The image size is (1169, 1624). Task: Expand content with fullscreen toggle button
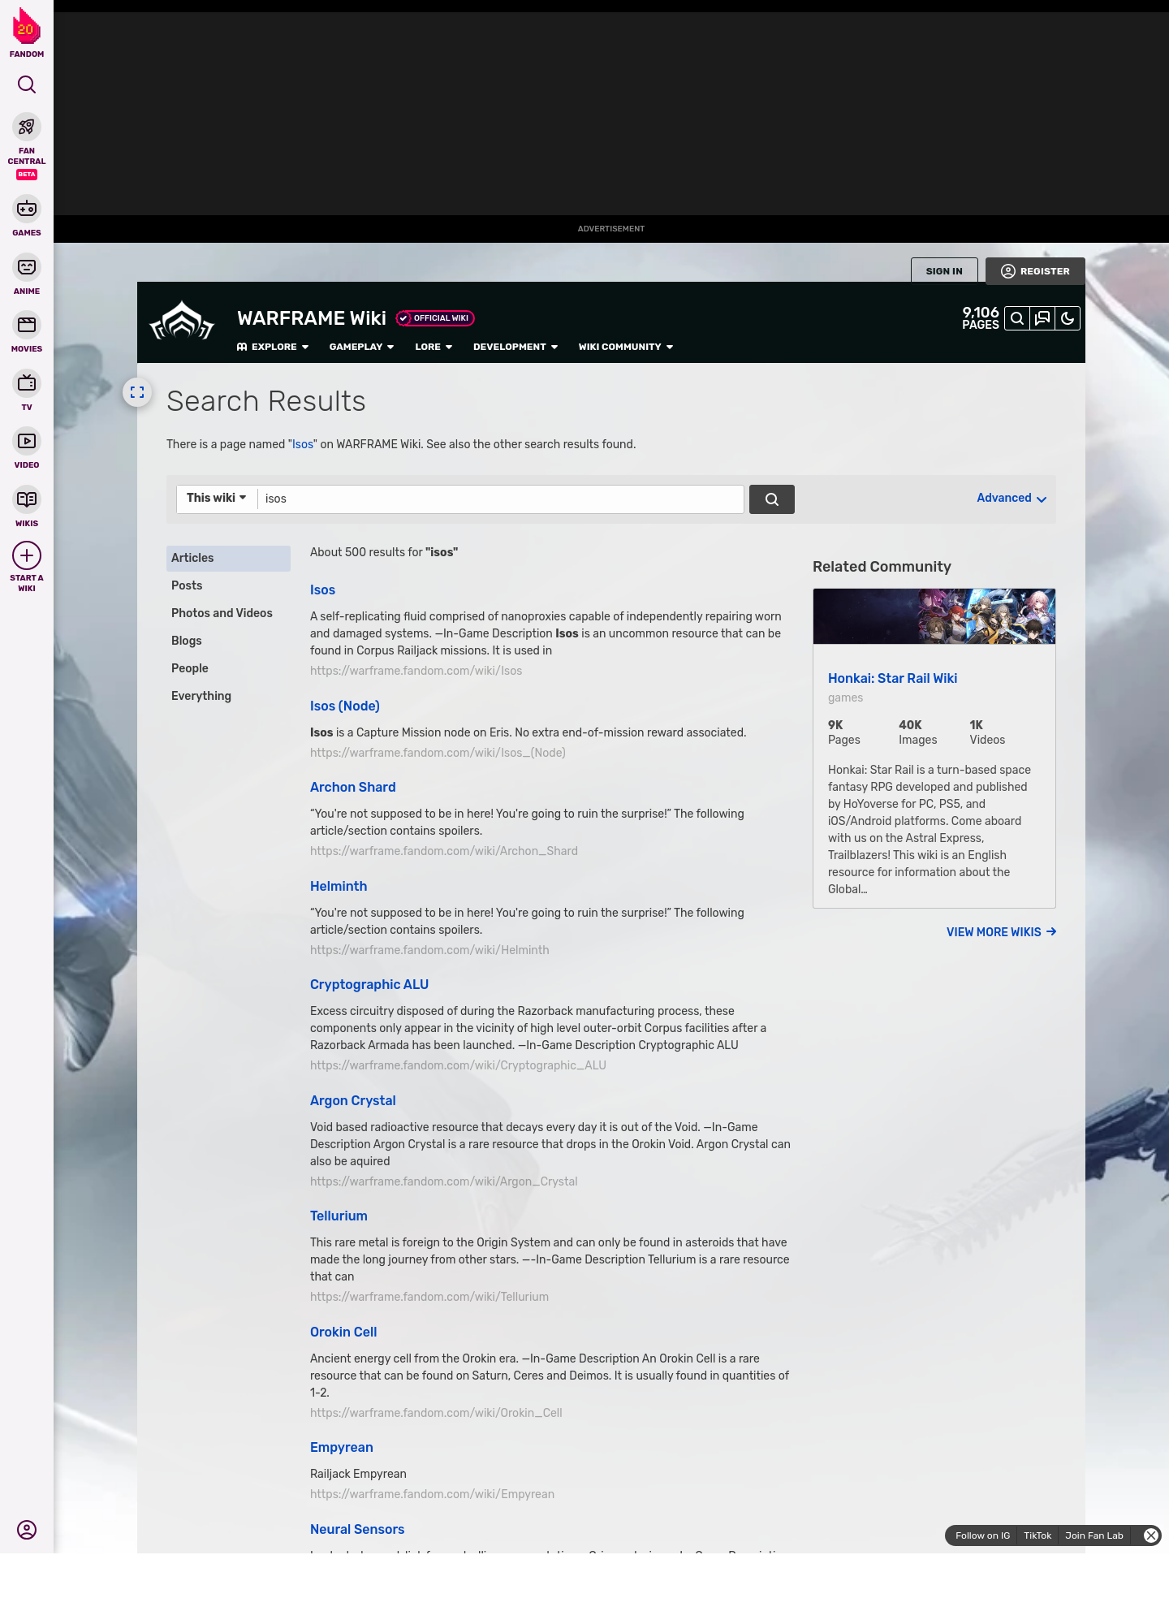click(x=137, y=392)
